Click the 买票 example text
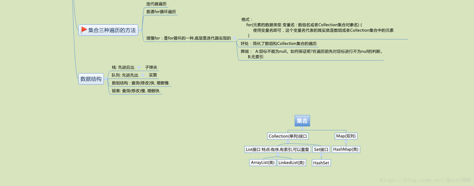The image size is (474, 186). [x=153, y=75]
